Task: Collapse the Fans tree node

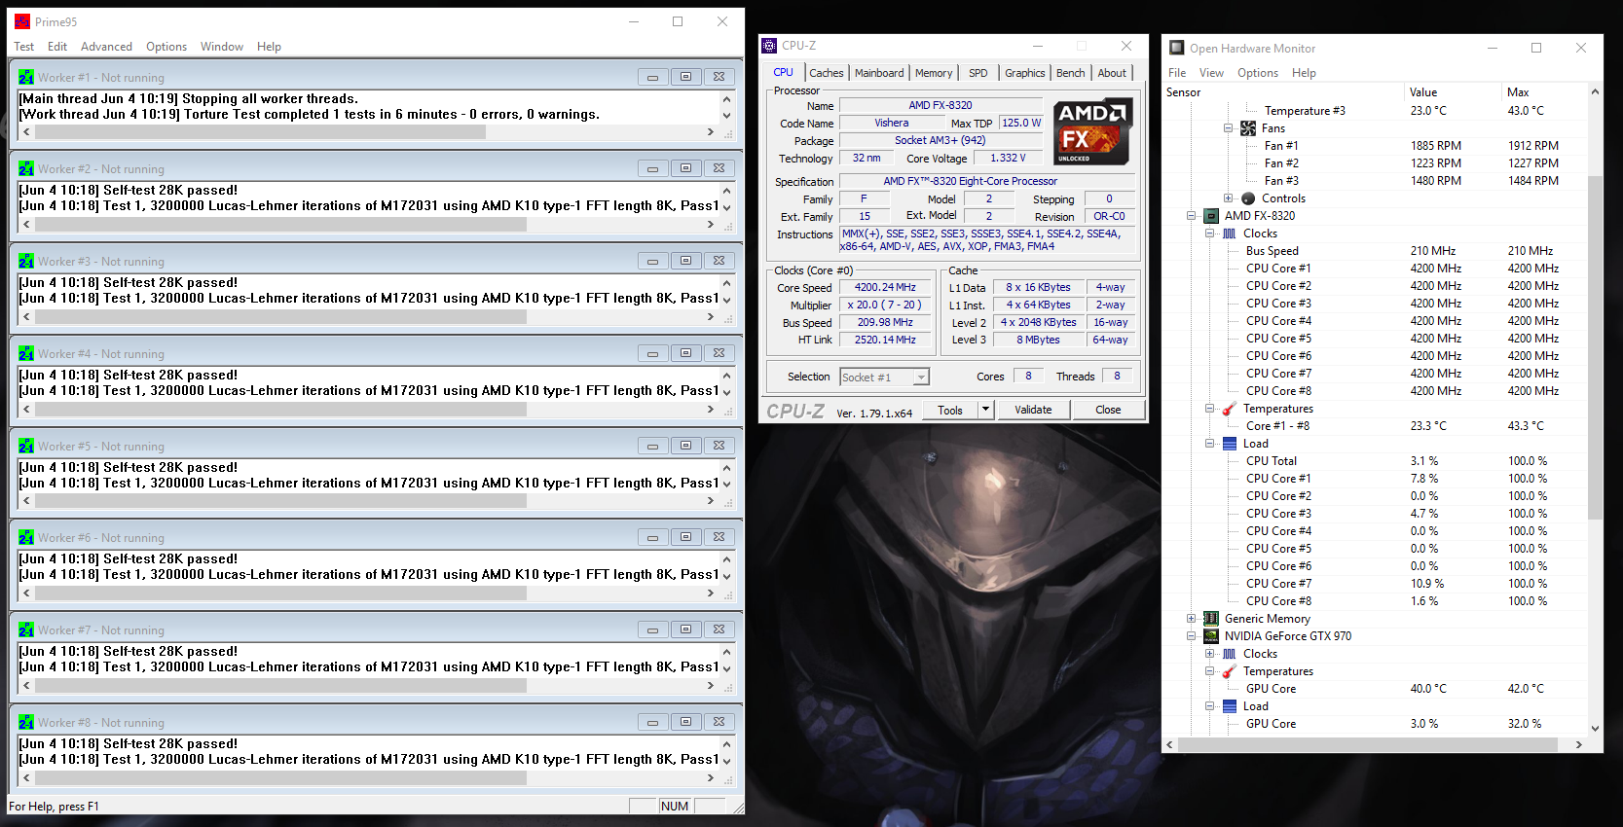Action: [1229, 128]
